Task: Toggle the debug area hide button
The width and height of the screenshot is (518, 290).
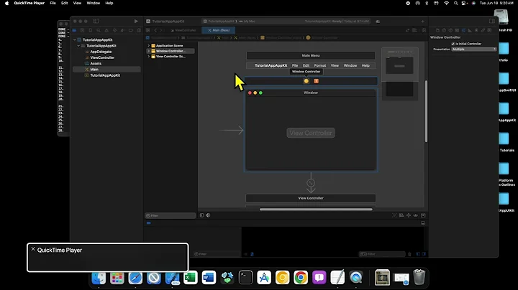Action: pos(423,223)
